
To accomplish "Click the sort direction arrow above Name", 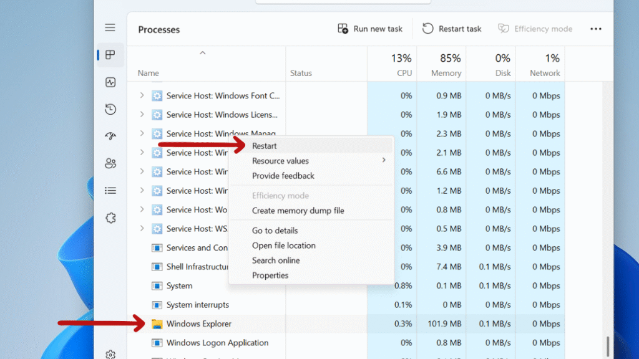I will point(203,54).
